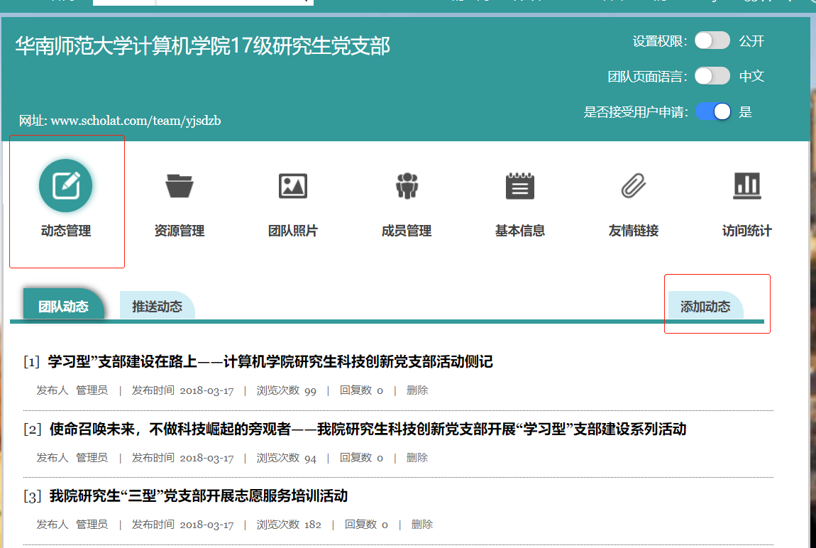Viewport: 816px width, 548px height.
Task: Switch the 团队页面语言 toggle
Action: (x=712, y=76)
